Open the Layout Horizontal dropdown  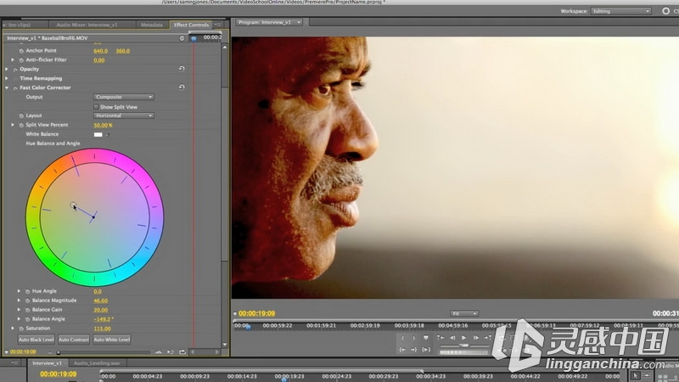tap(123, 115)
